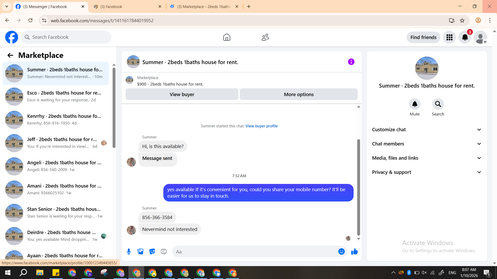Screen dimensions: 497x279
Task: Open Facebook notifications bell
Action: [x=465, y=37]
